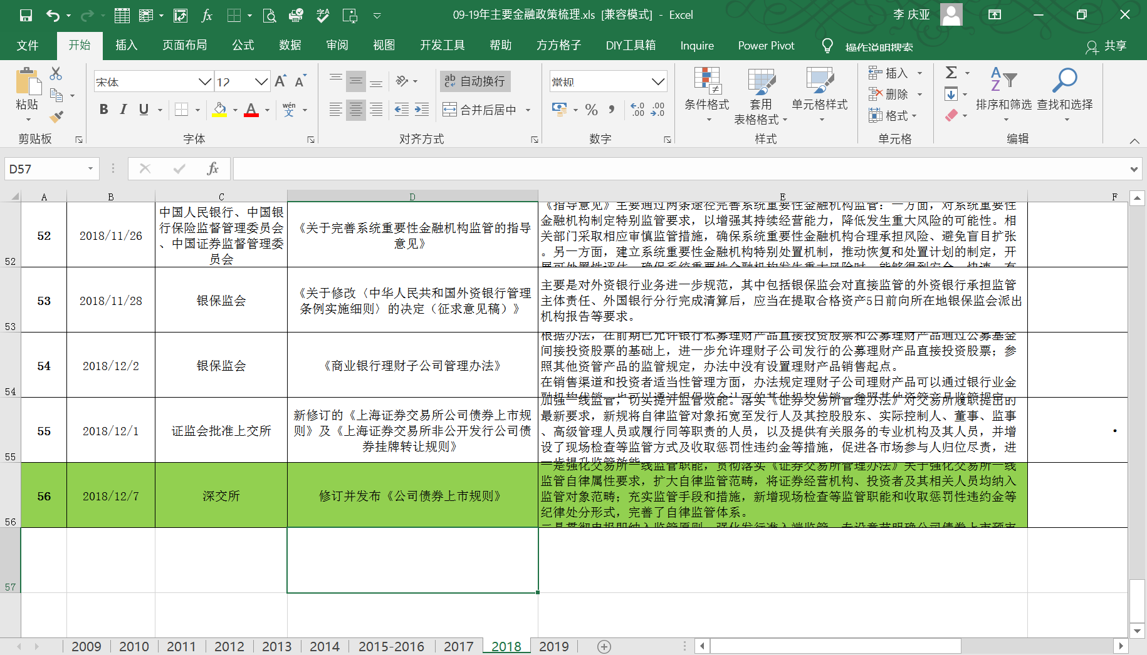Image resolution: width=1147 pixels, height=655 pixels.
Task: Open Cell Styles gallery
Action: 820,94
